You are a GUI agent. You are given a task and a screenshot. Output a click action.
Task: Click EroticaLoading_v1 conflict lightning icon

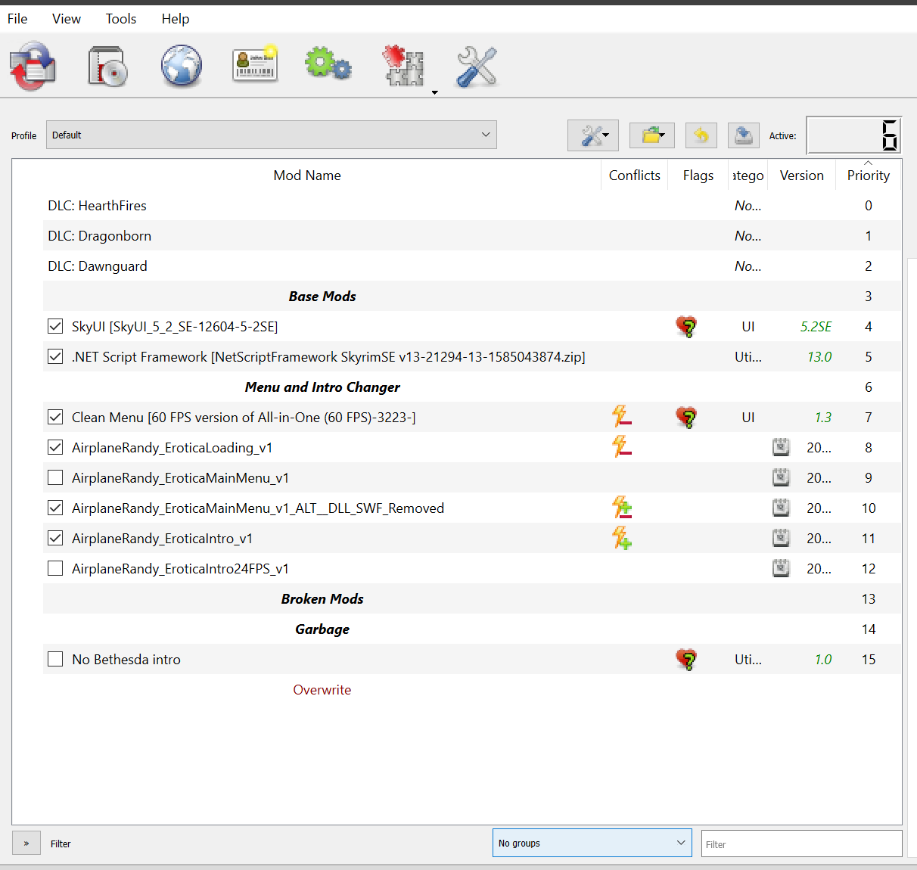pyautogui.click(x=622, y=447)
